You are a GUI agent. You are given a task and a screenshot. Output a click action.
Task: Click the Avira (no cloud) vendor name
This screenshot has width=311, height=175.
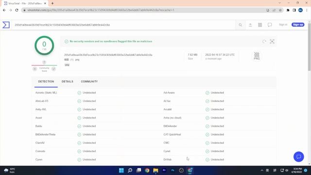click(173, 118)
